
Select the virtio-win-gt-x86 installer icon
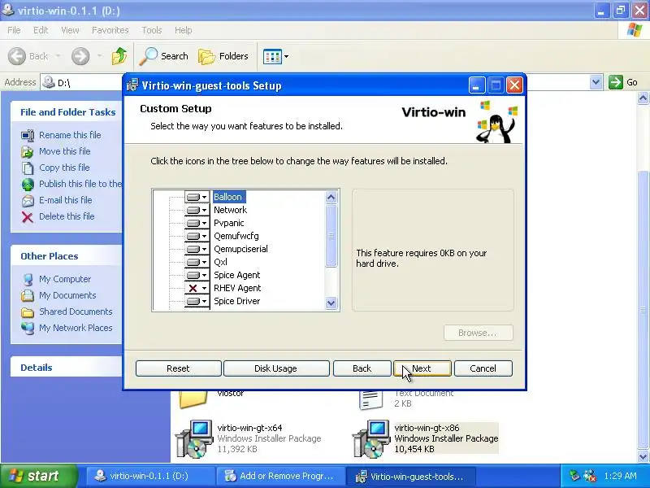click(x=371, y=438)
